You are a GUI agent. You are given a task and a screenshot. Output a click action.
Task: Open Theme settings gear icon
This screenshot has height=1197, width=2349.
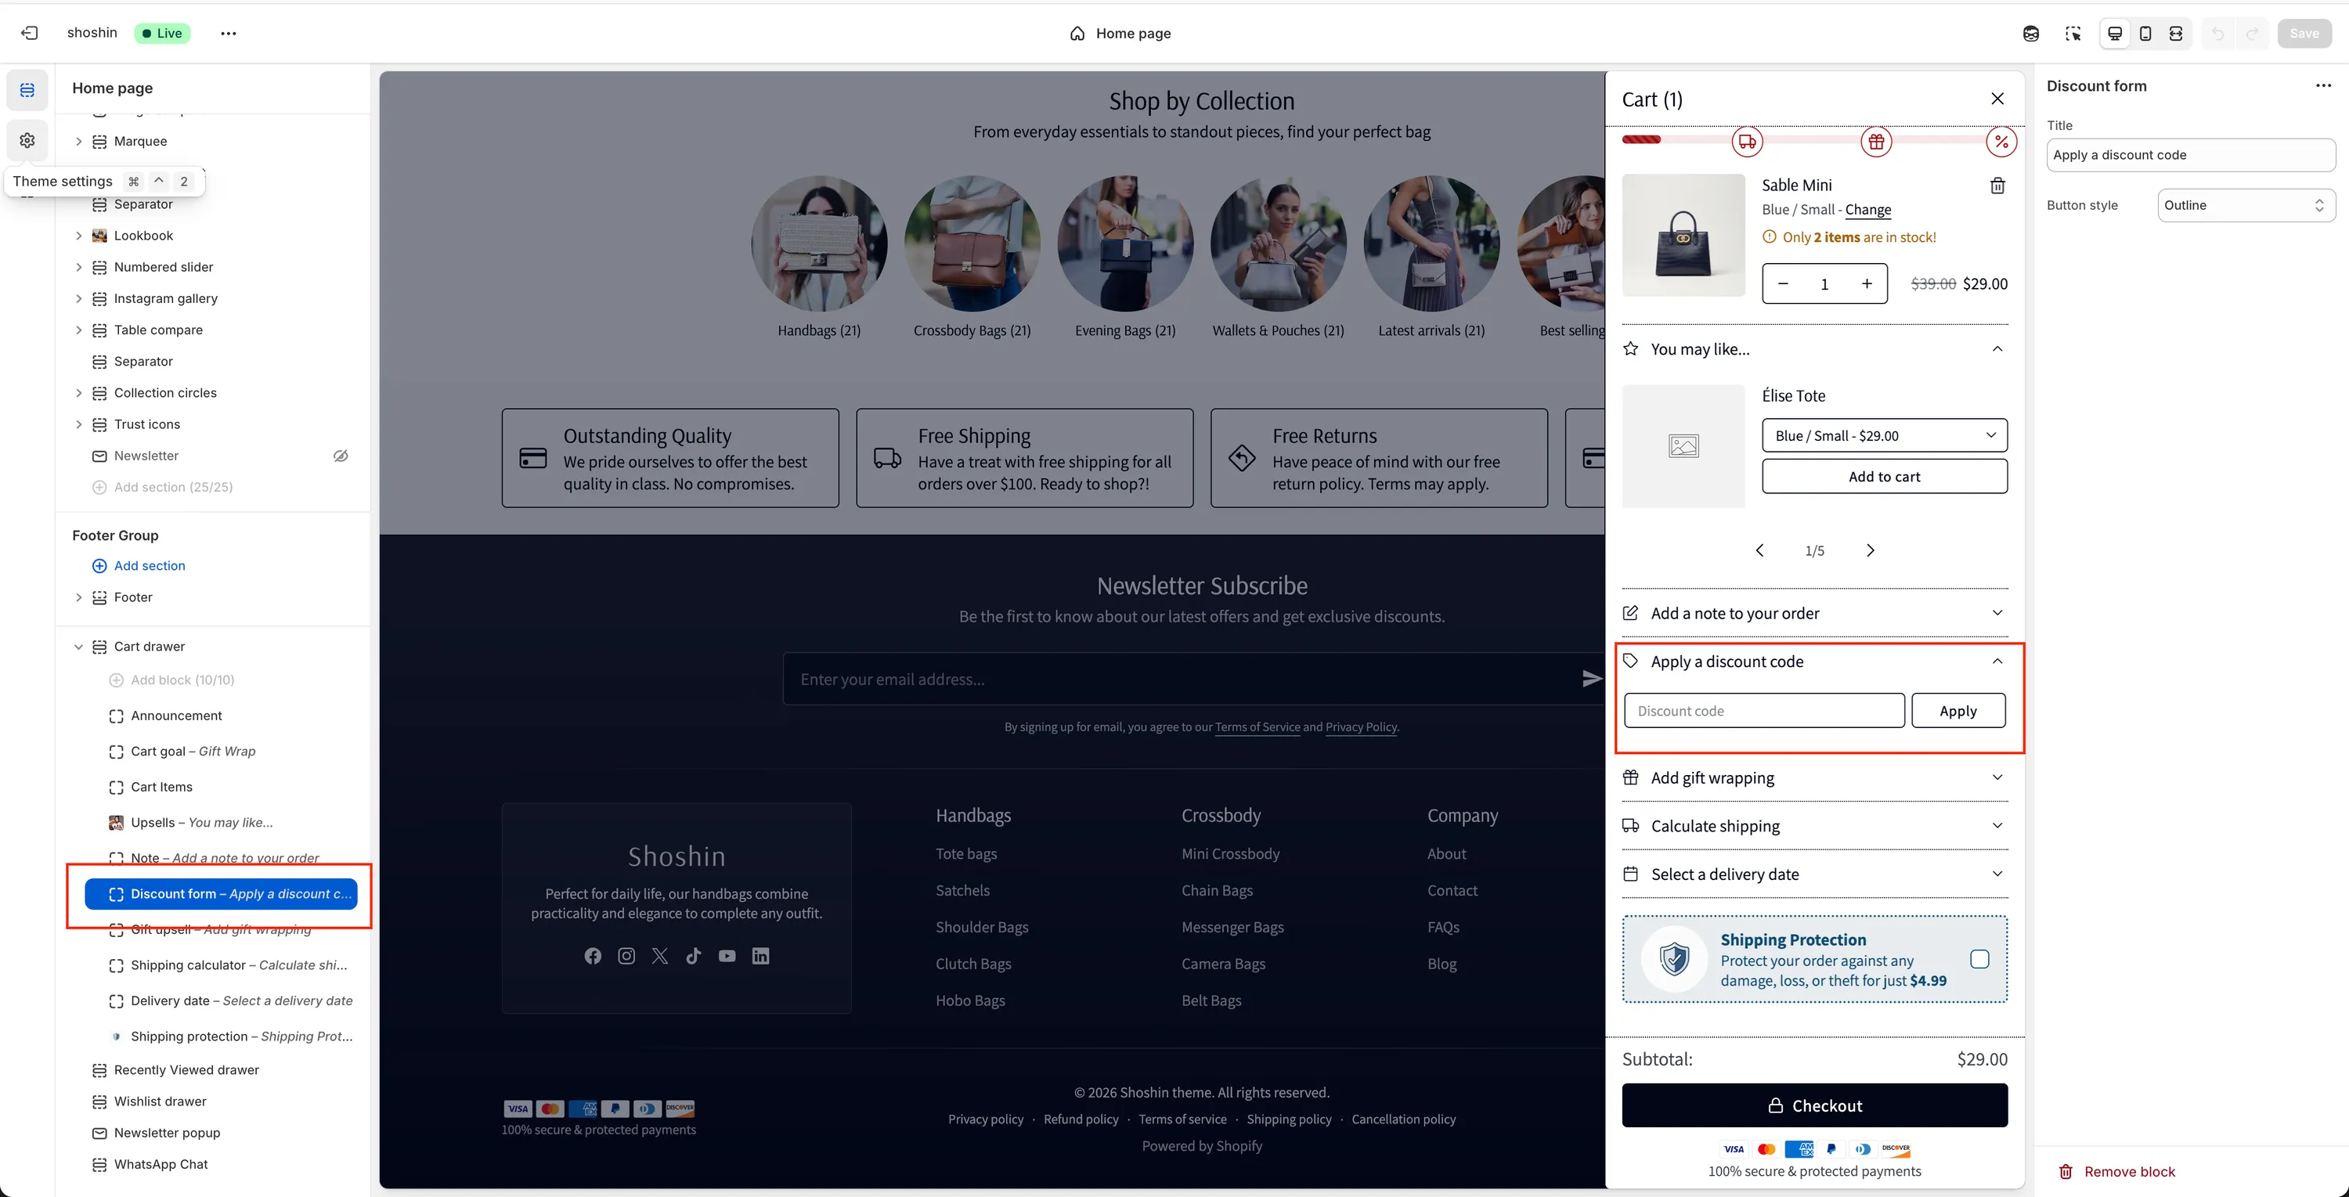(x=27, y=140)
